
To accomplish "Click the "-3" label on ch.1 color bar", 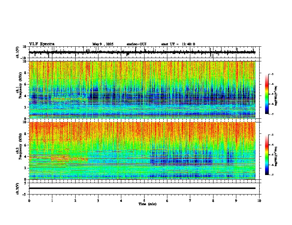I will (272, 74).
